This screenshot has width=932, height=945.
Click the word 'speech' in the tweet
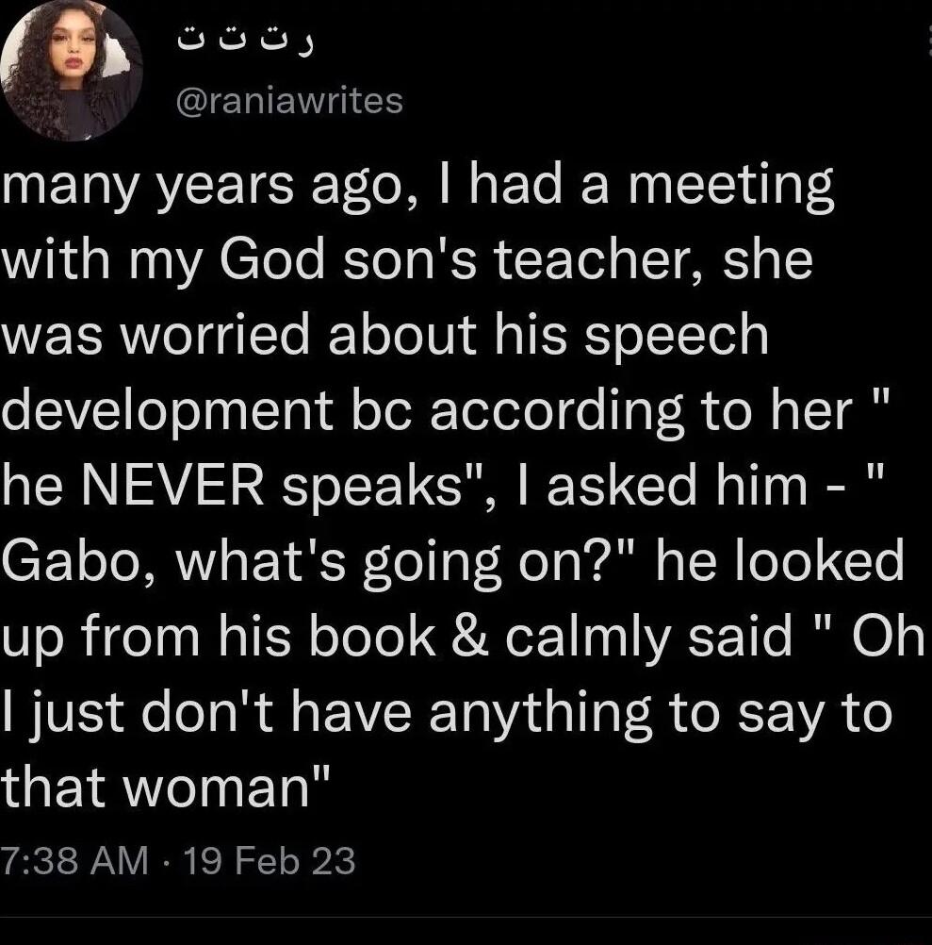(x=677, y=336)
